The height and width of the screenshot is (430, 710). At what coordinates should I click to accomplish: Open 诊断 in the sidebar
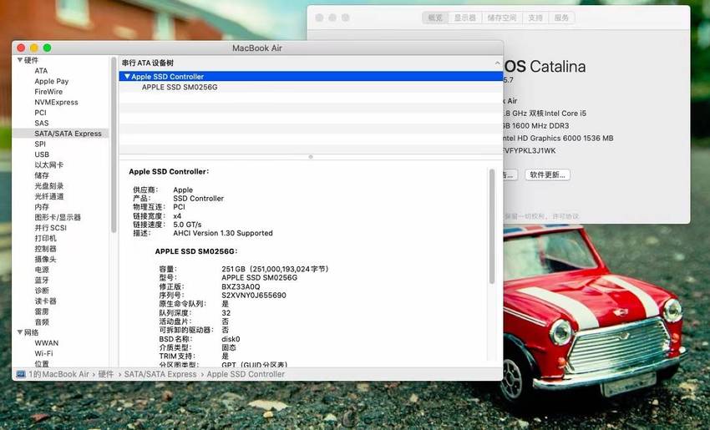pos(42,290)
